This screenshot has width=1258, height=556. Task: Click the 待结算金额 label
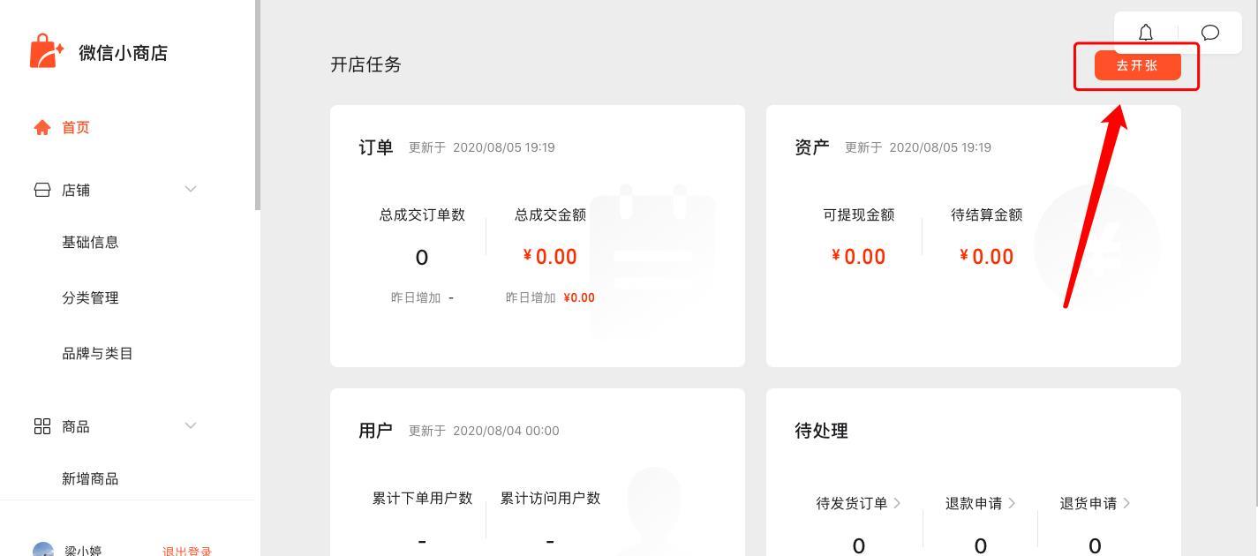987,214
